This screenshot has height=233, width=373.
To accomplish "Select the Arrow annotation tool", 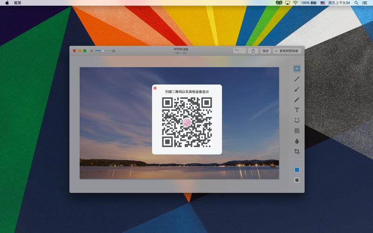I will 297,89.
